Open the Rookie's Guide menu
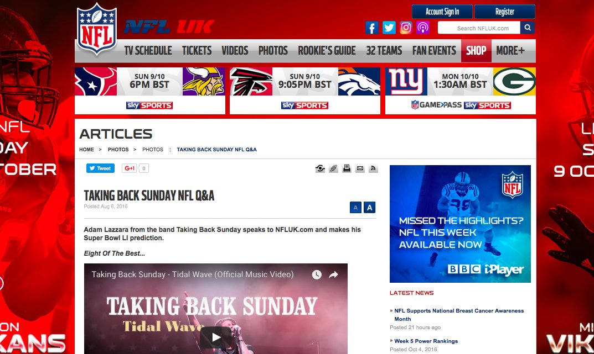 point(327,51)
